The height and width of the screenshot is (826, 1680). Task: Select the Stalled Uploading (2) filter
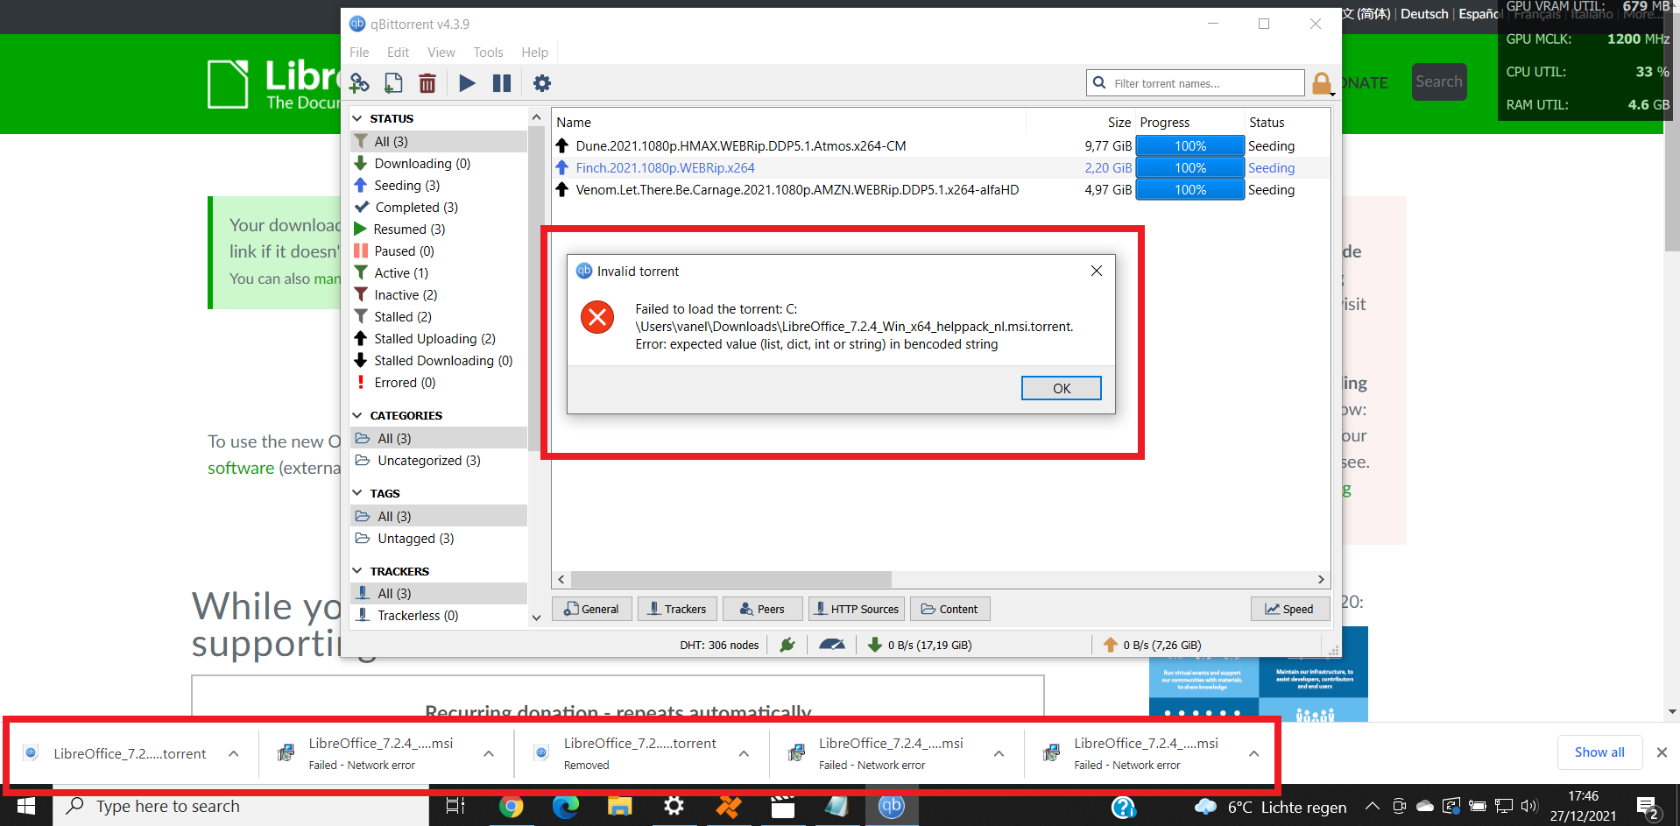pyautogui.click(x=439, y=339)
